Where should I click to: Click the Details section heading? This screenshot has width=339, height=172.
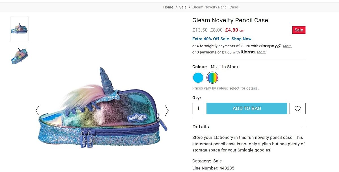click(201, 127)
